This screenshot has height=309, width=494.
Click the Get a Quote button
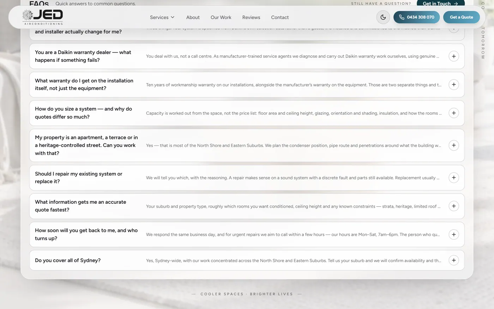coord(462,17)
